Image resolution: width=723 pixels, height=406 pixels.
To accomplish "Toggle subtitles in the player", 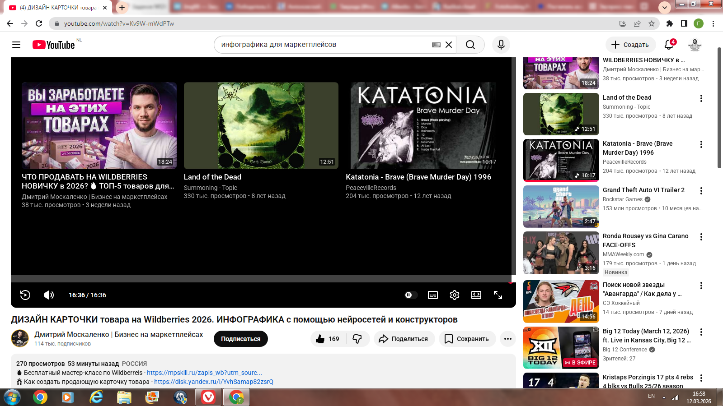I will pyautogui.click(x=433, y=295).
